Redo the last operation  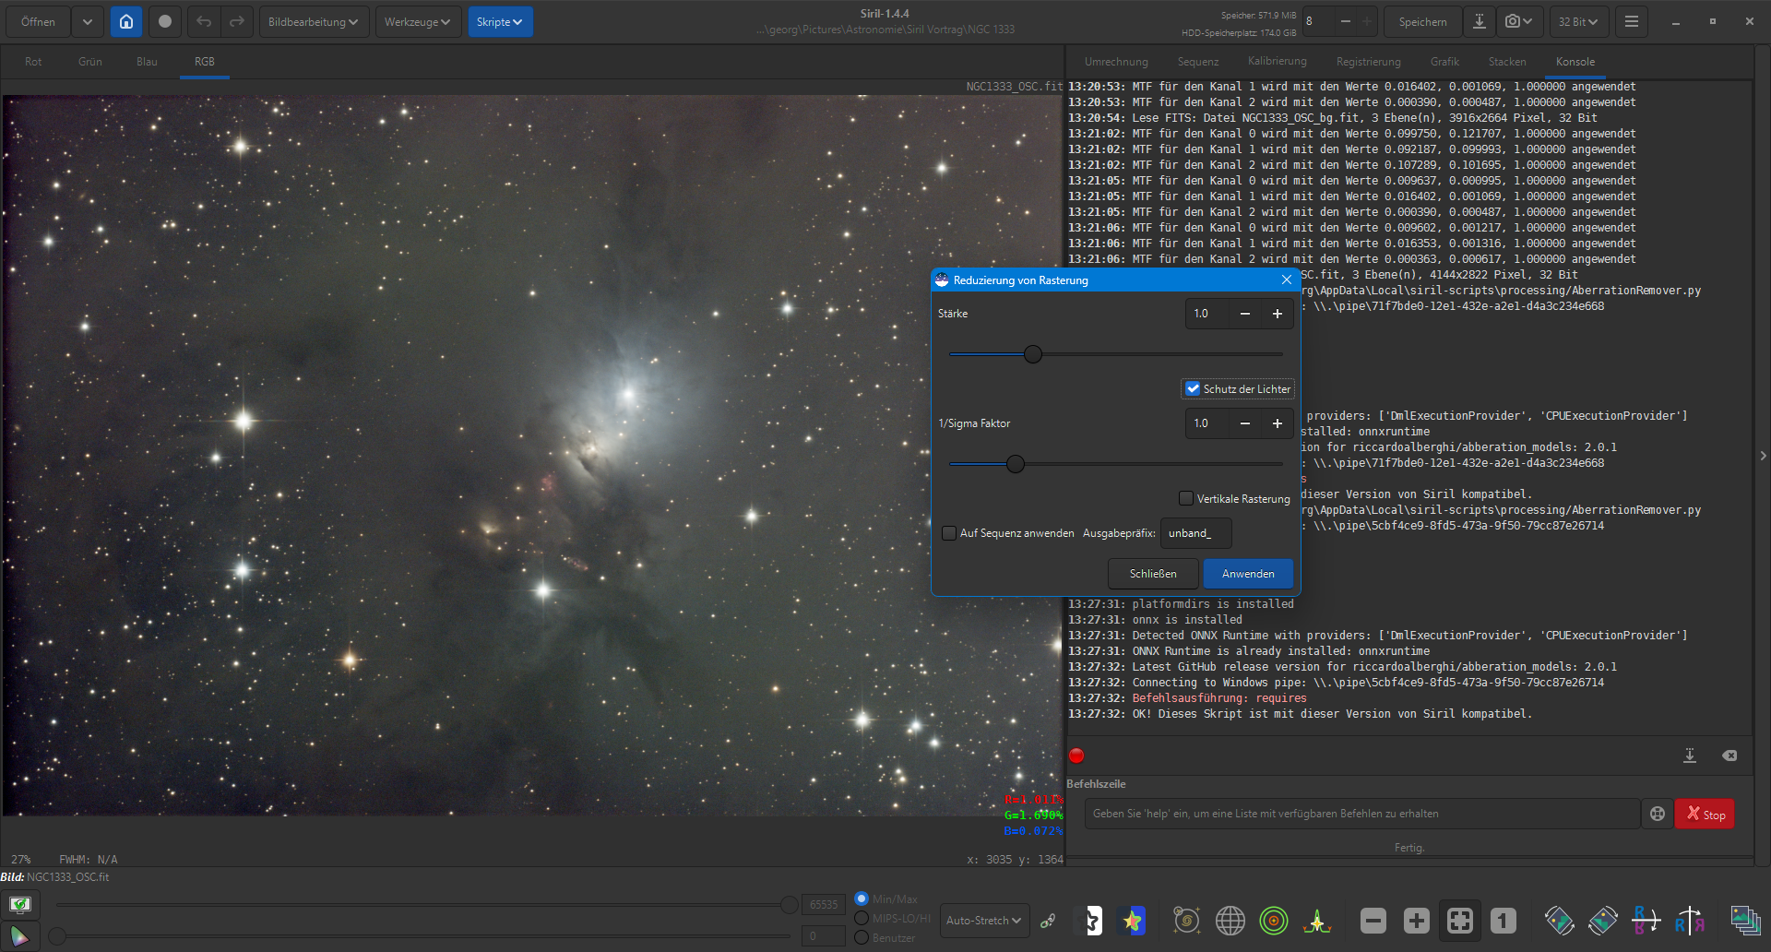237,21
